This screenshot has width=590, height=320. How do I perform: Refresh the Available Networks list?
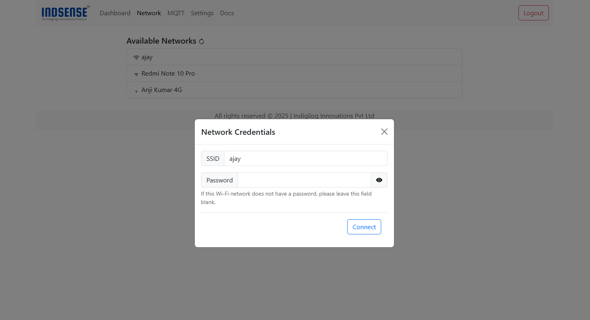pyautogui.click(x=201, y=41)
